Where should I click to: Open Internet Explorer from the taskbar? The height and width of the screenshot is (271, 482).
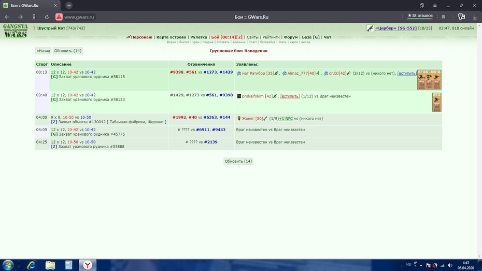pos(31,265)
